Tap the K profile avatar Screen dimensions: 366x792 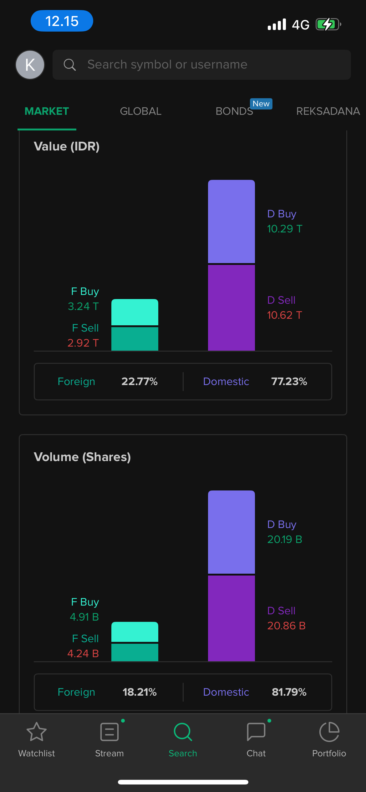30,65
